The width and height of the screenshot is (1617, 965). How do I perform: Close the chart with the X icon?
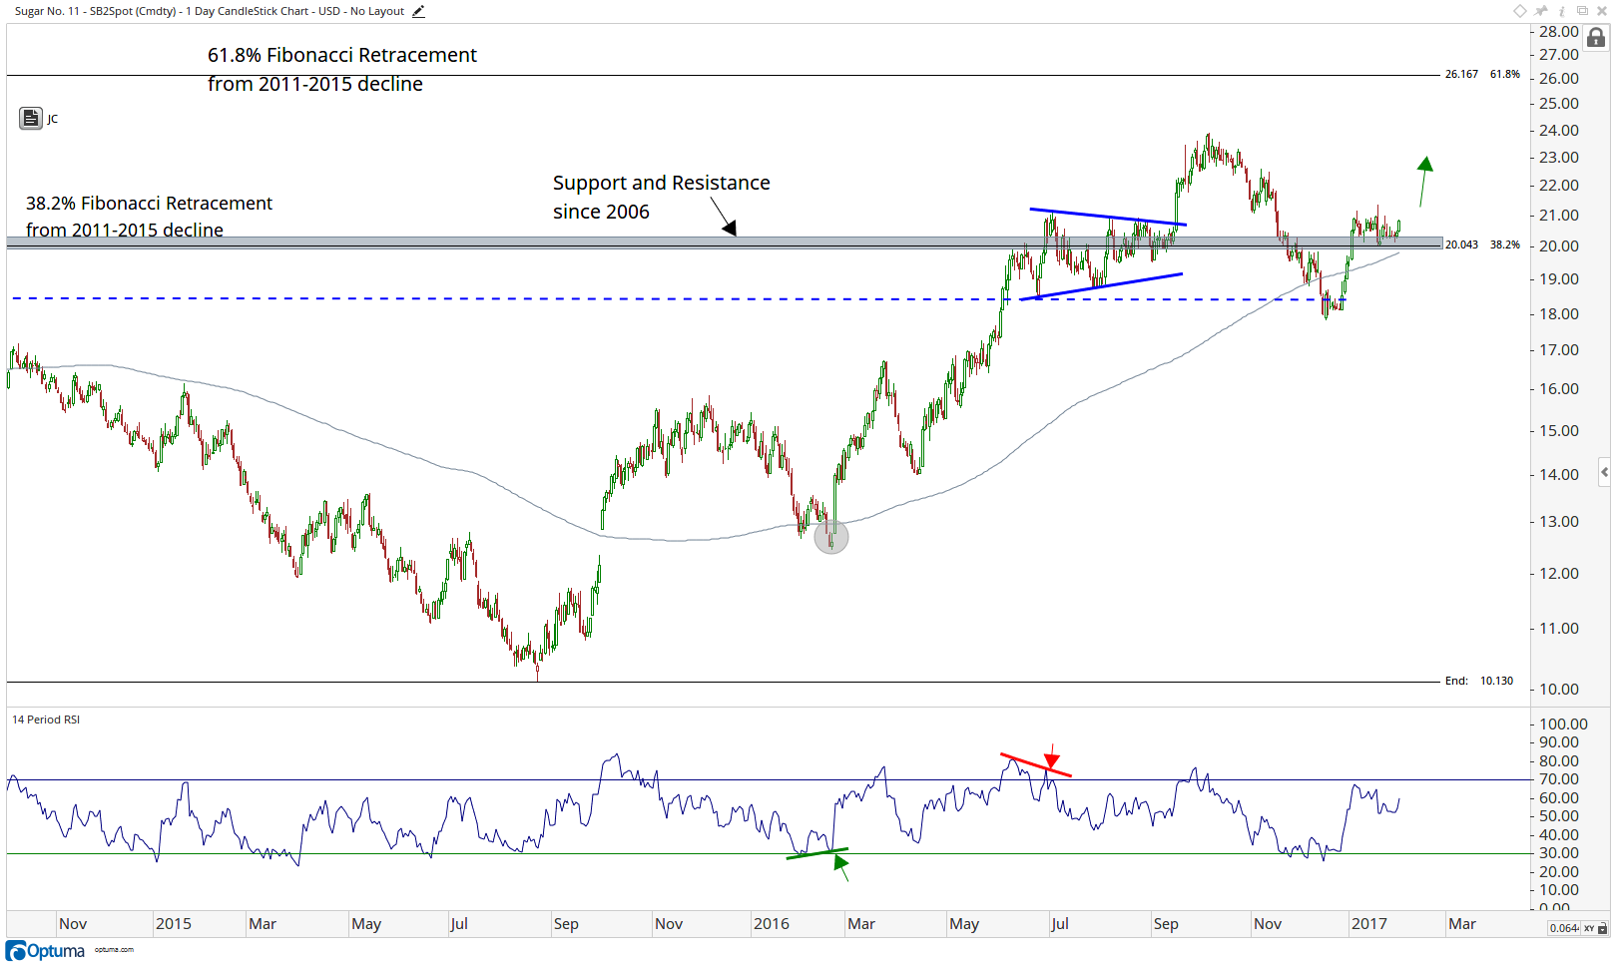[x=1602, y=11]
